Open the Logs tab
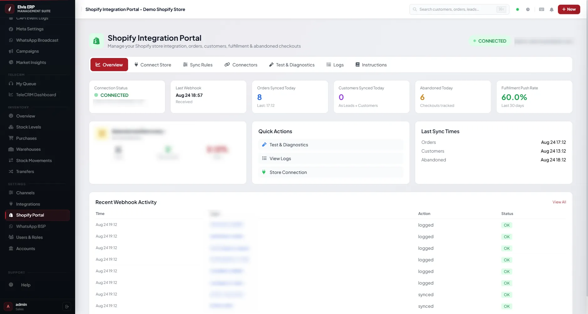The image size is (588, 314). pos(335,65)
